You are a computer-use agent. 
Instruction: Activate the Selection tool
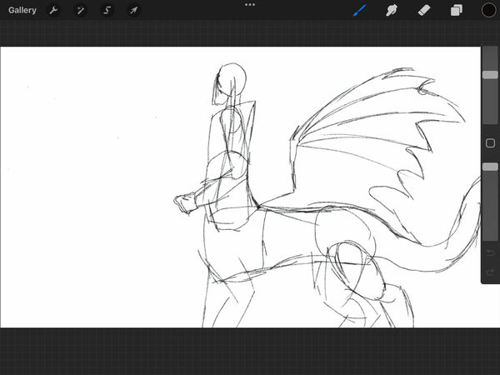[x=107, y=10]
